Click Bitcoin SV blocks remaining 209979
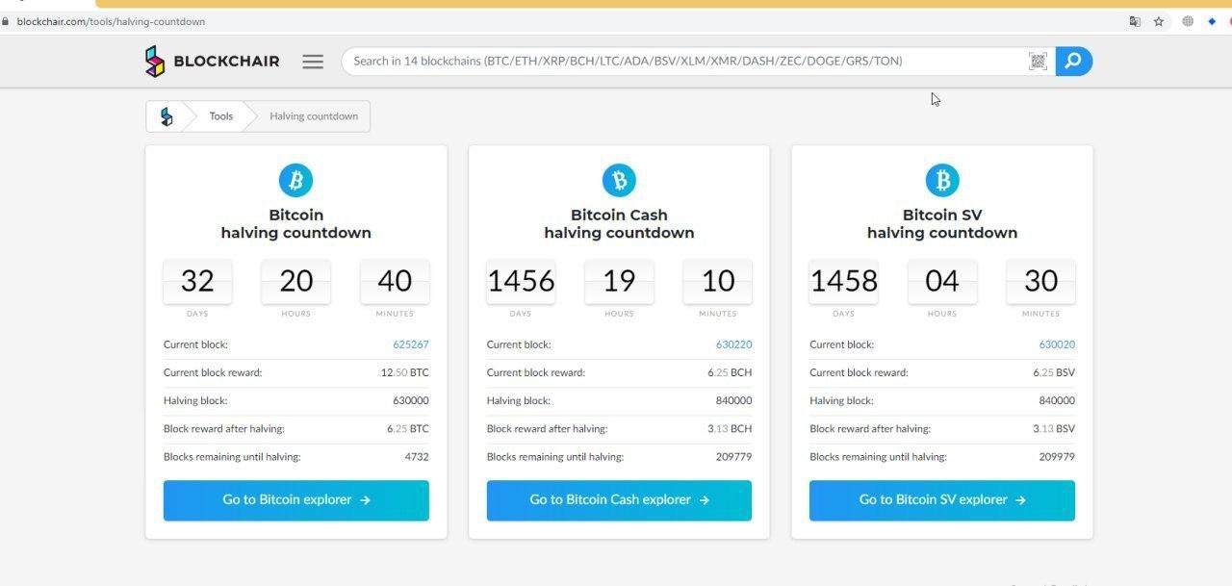1232x586 pixels. coord(1057,457)
